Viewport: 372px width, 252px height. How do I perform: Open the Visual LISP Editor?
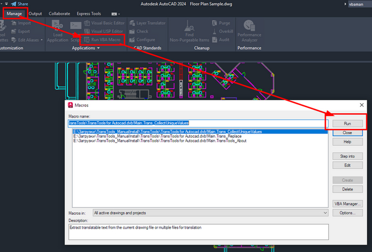point(104,31)
